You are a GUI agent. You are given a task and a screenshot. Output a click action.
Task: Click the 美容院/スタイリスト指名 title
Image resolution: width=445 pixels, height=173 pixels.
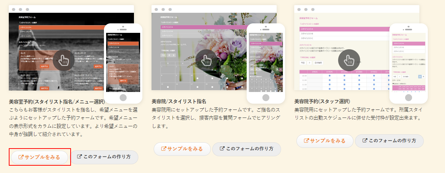179,101
